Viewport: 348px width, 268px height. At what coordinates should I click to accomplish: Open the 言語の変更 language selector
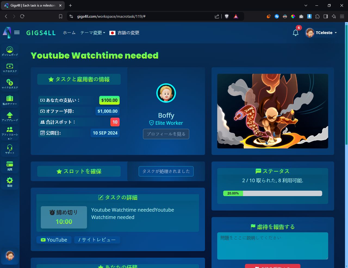[x=124, y=33]
